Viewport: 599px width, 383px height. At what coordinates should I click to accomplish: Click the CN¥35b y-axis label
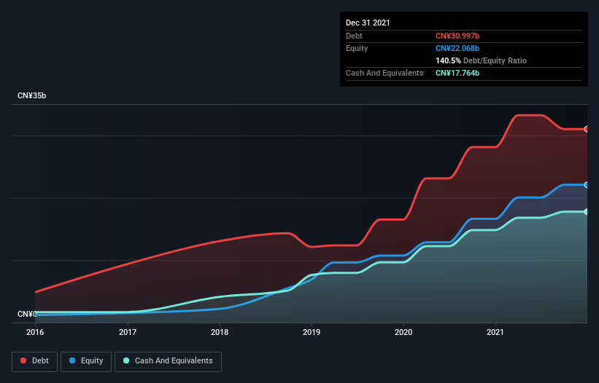(31, 95)
